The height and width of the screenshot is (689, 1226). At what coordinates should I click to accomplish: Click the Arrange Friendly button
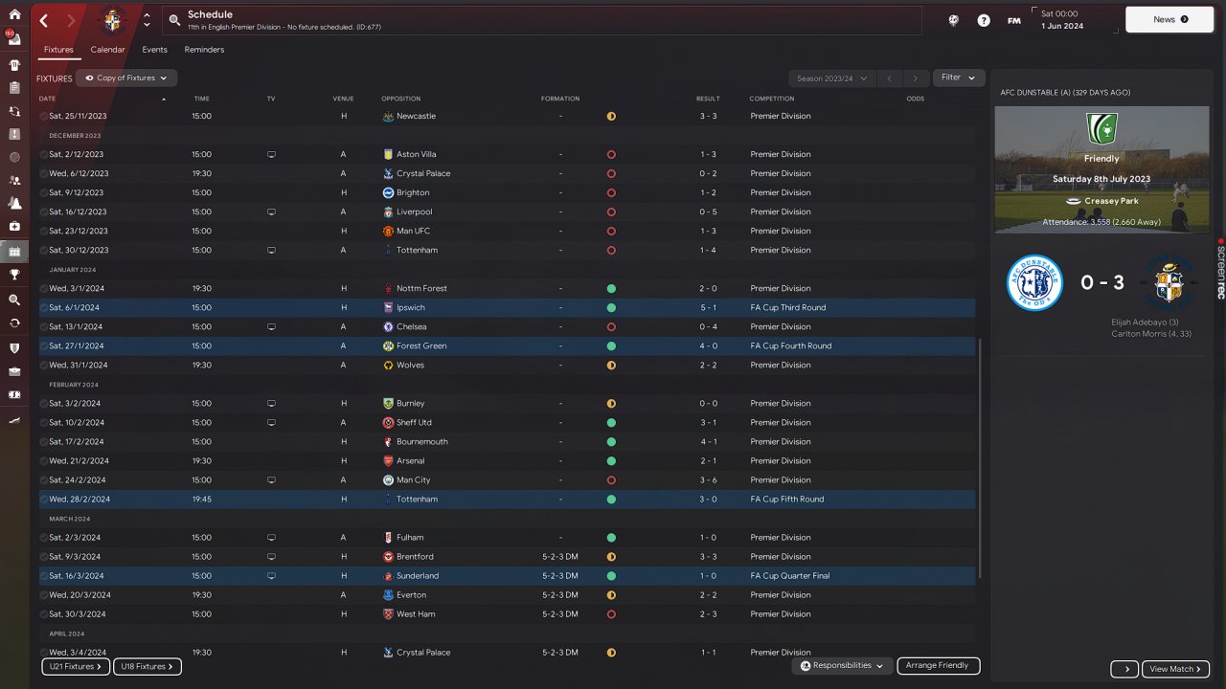pos(937,665)
